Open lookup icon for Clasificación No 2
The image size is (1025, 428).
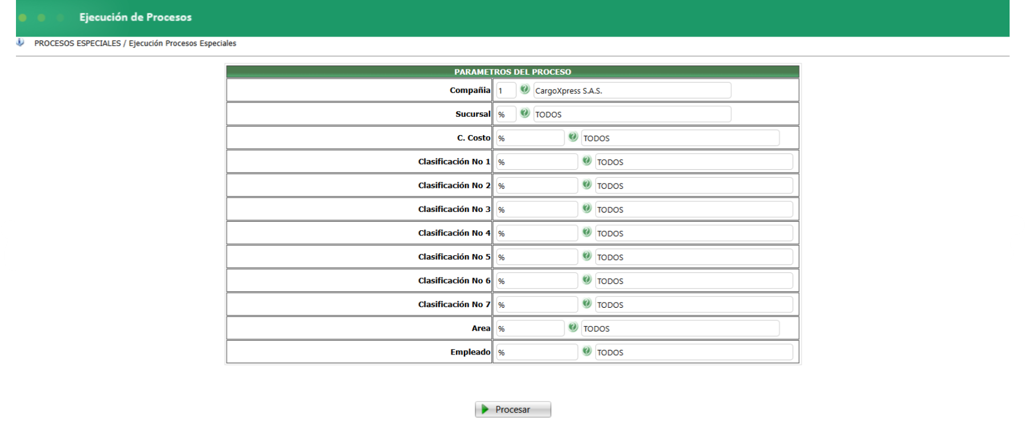point(587,185)
